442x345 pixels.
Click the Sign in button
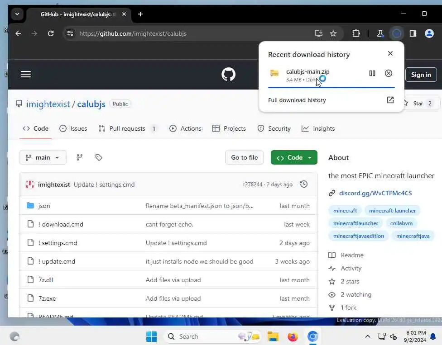(421, 75)
